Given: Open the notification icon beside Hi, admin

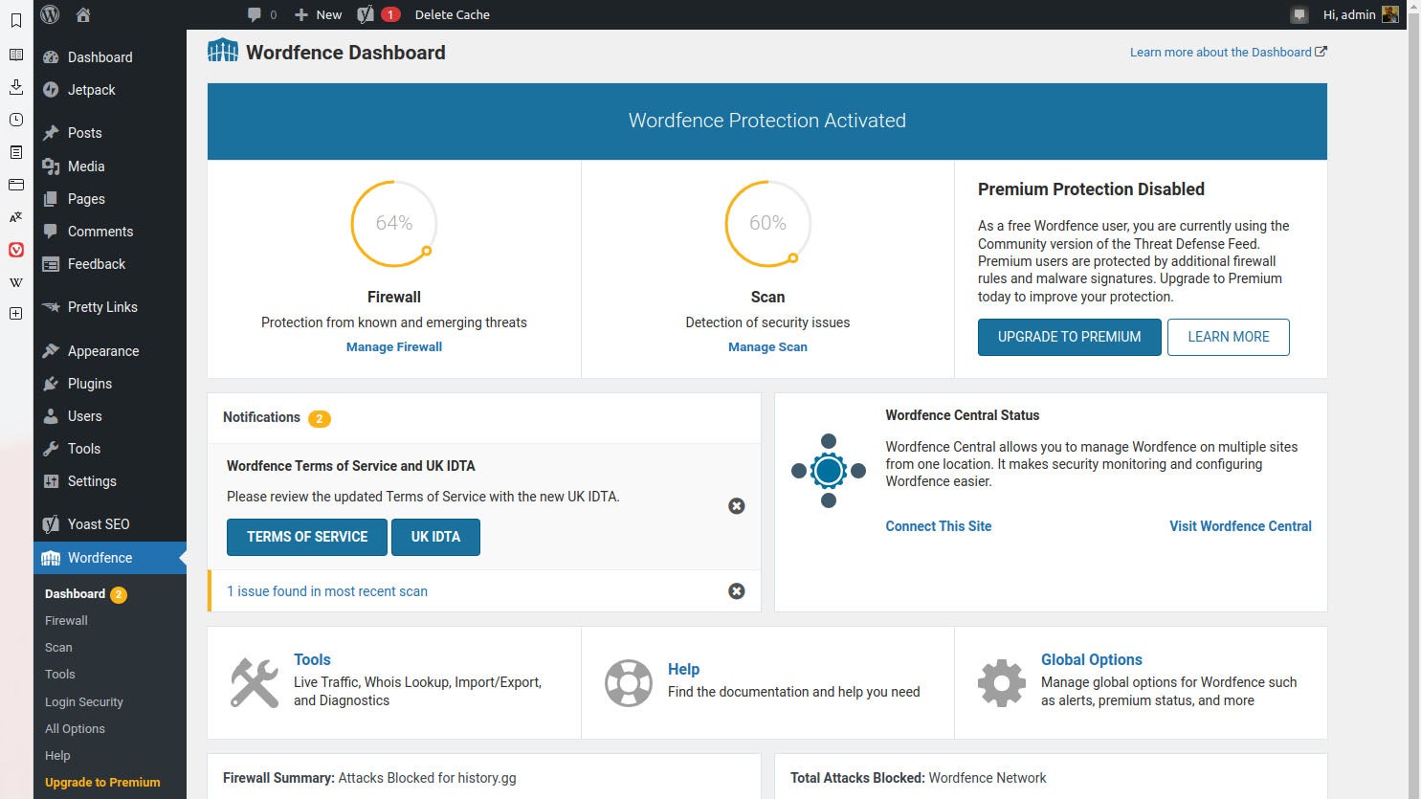Looking at the screenshot, I should click(x=1299, y=14).
